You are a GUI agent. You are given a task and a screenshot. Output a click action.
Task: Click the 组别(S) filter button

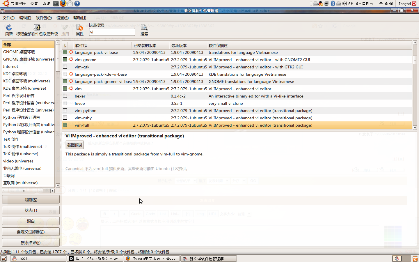coord(31,199)
